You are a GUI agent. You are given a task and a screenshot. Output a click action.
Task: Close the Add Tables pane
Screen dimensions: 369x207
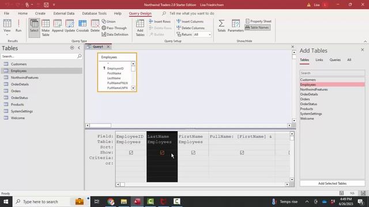click(363, 50)
